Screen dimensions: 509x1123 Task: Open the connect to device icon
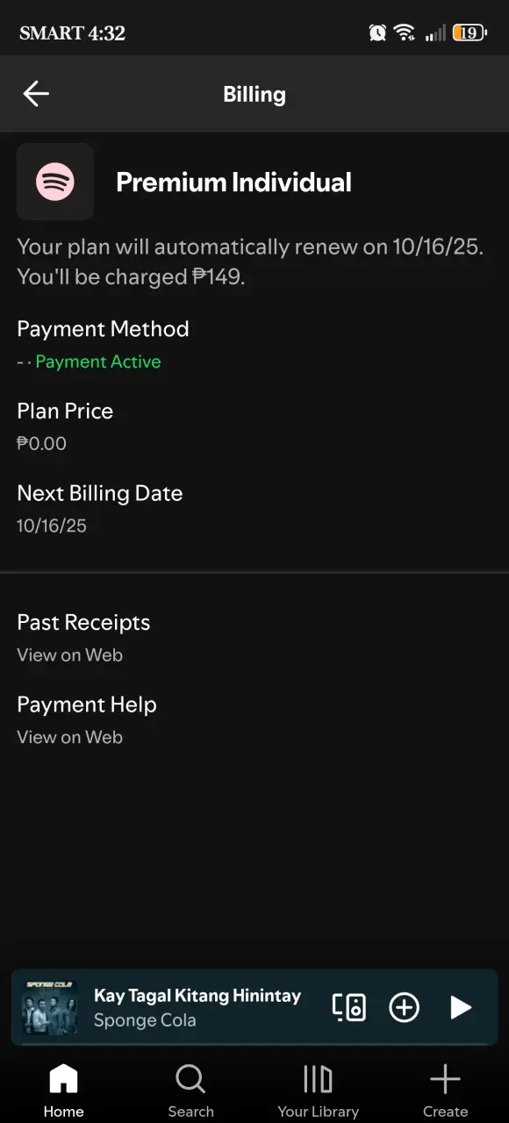pyautogui.click(x=348, y=1007)
